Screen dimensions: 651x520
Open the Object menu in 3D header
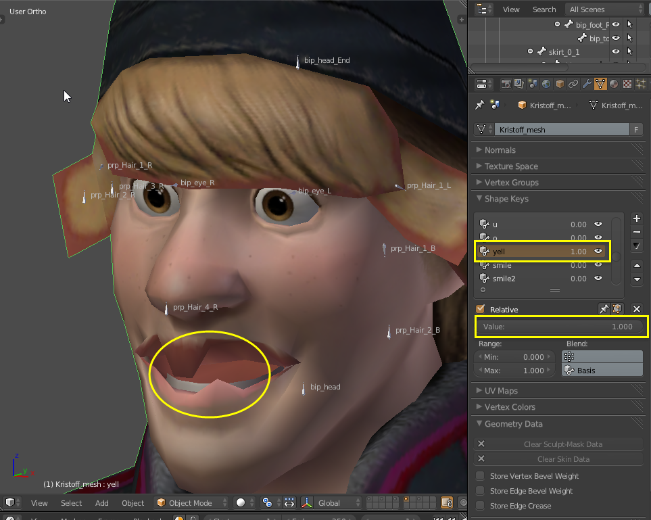coord(133,503)
